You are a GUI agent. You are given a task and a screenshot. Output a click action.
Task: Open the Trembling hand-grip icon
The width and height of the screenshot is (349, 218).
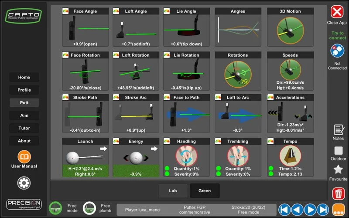pyautogui.click(x=238, y=156)
